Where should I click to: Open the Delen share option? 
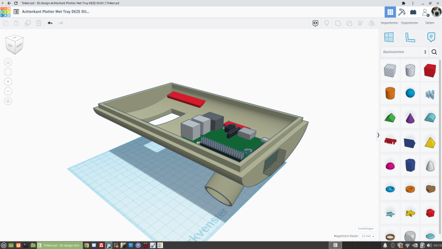tap(429, 23)
